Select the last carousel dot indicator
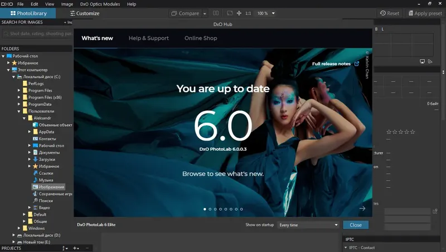Image resolution: width=446 pixels, height=252 pixels. click(x=241, y=209)
